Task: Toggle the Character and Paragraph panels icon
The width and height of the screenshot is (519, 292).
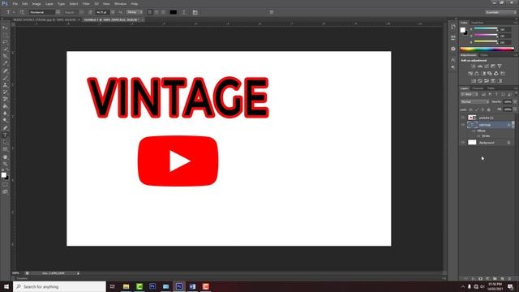Action: (x=195, y=12)
